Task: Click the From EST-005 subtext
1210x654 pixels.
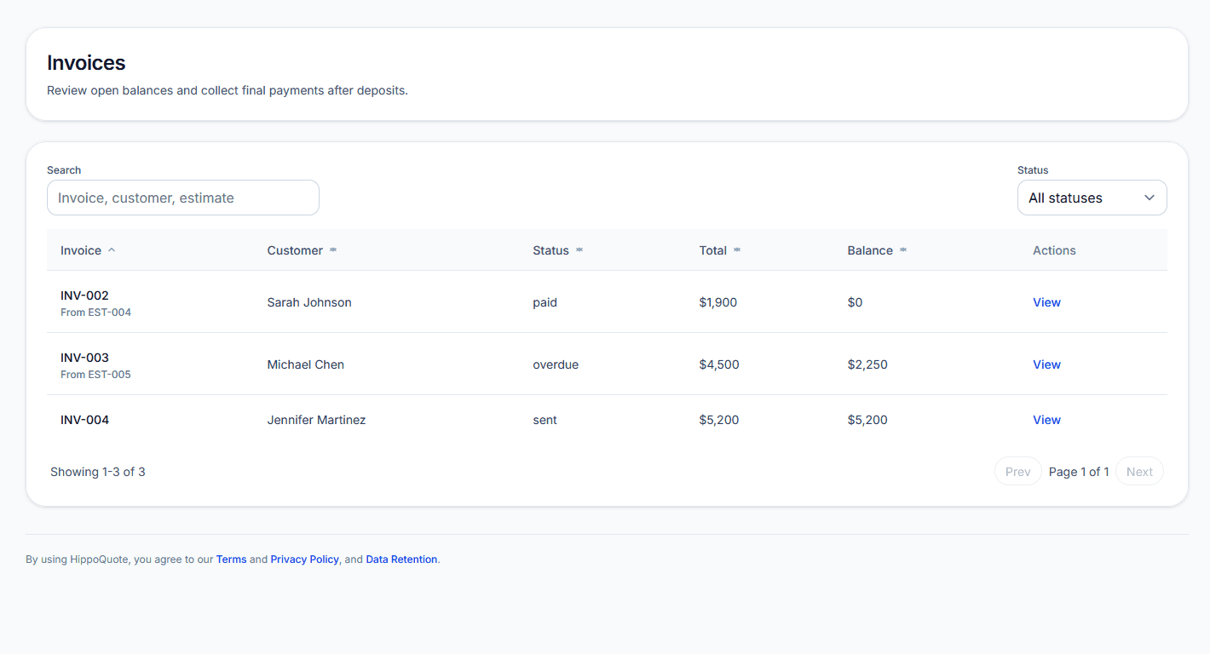Action: click(x=95, y=375)
